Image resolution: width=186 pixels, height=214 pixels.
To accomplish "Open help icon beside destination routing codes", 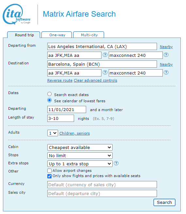I will click(105, 73).
